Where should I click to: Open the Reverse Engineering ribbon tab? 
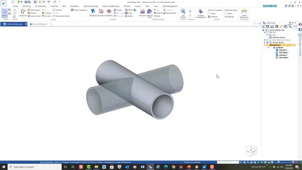pos(111,6)
